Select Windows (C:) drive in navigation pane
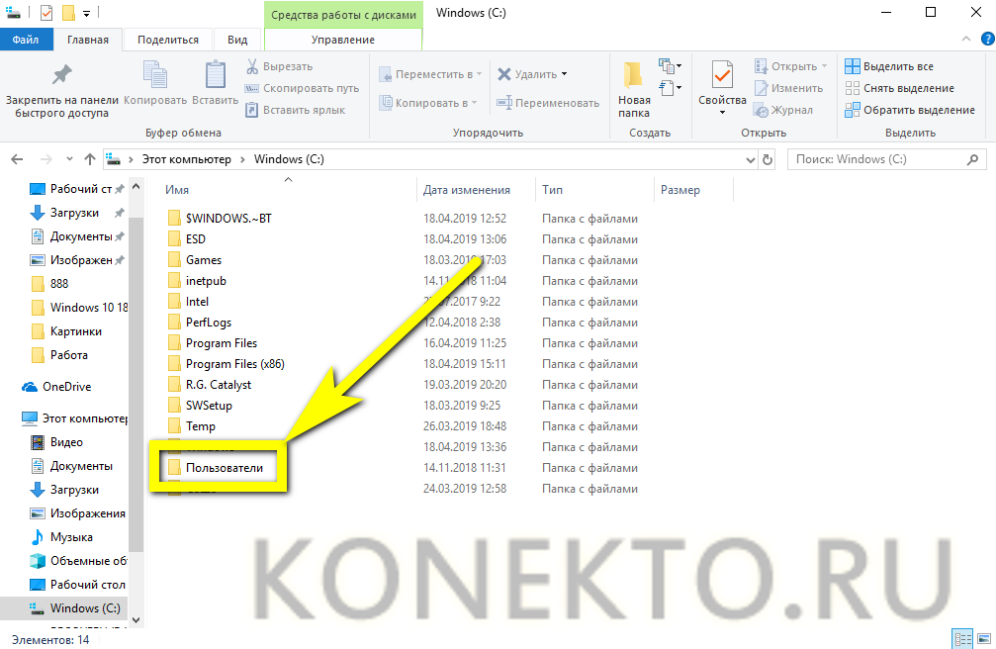Image resolution: width=996 pixels, height=649 pixels. coord(75,608)
